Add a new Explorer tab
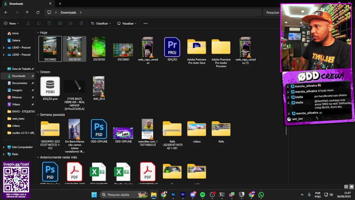The height and width of the screenshot is (200, 355). point(60,4)
